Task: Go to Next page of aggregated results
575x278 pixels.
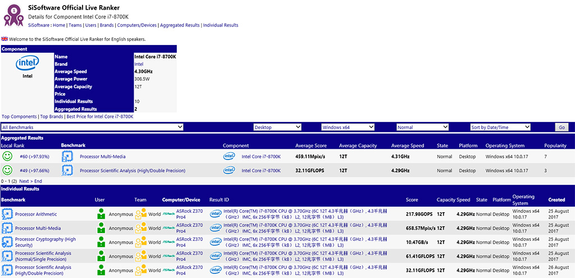Action: 25,181
